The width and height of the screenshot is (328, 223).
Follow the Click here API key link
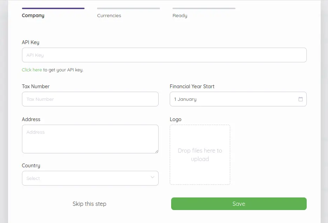tap(32, 70)
